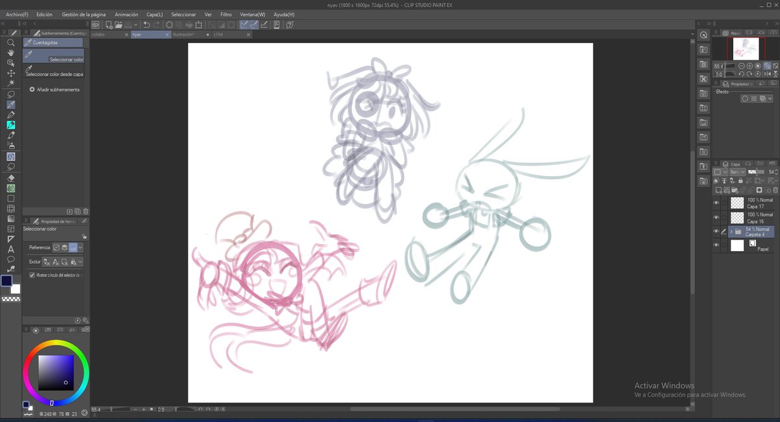Click the Redo arrow in the command bar

coord(157,25)
